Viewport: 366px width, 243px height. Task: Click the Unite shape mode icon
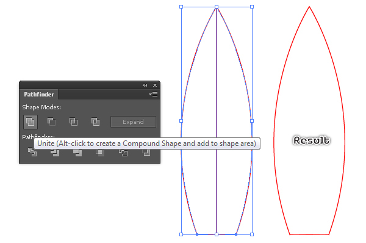point(30,121)
